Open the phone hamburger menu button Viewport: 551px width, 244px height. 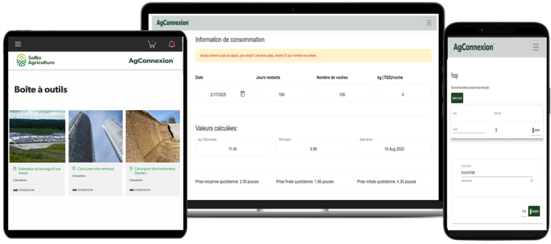[536, 47]
